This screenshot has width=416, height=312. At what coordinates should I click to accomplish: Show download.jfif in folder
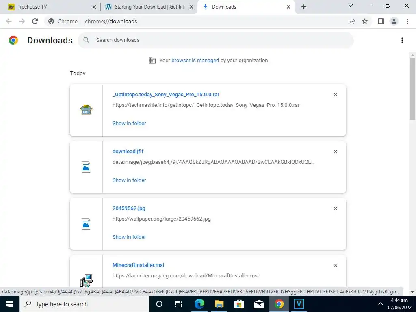129,180
